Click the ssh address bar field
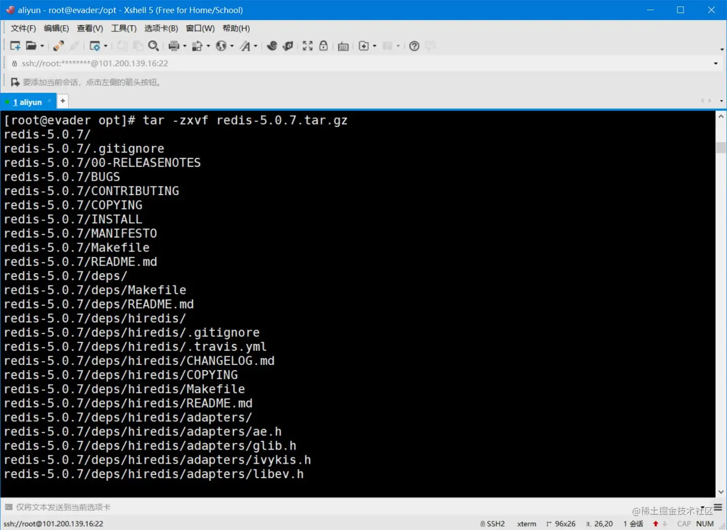This screenshot has height=530, width=727. [x=361, y=64]
